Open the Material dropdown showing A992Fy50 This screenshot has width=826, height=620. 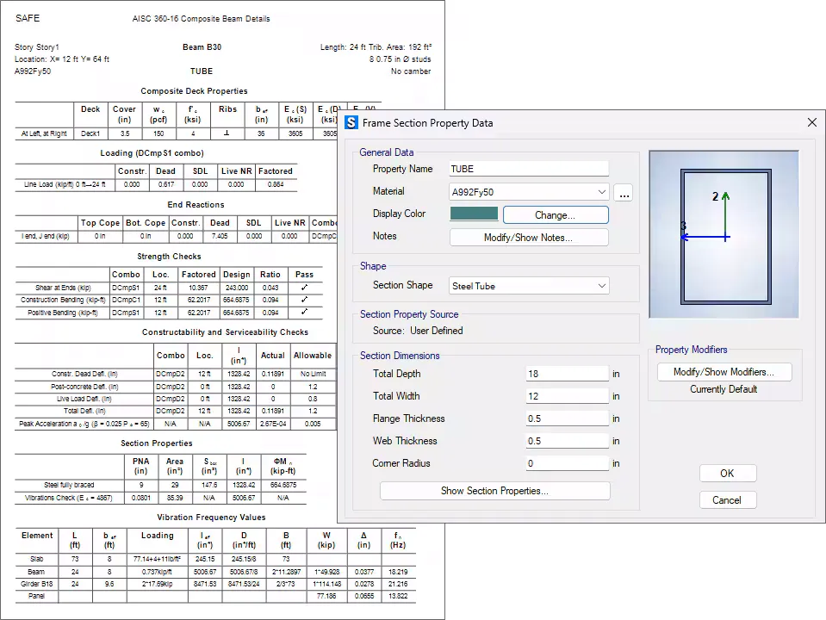point(529,192)
